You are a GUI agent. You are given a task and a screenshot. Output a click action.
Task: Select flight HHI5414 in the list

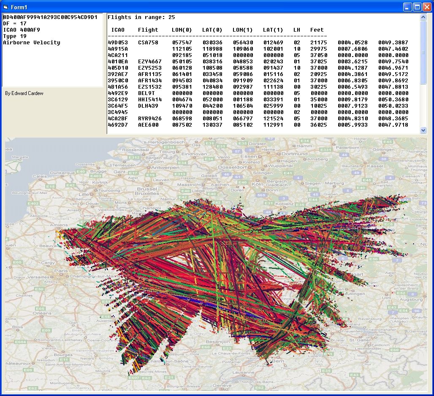pos(150,100)
